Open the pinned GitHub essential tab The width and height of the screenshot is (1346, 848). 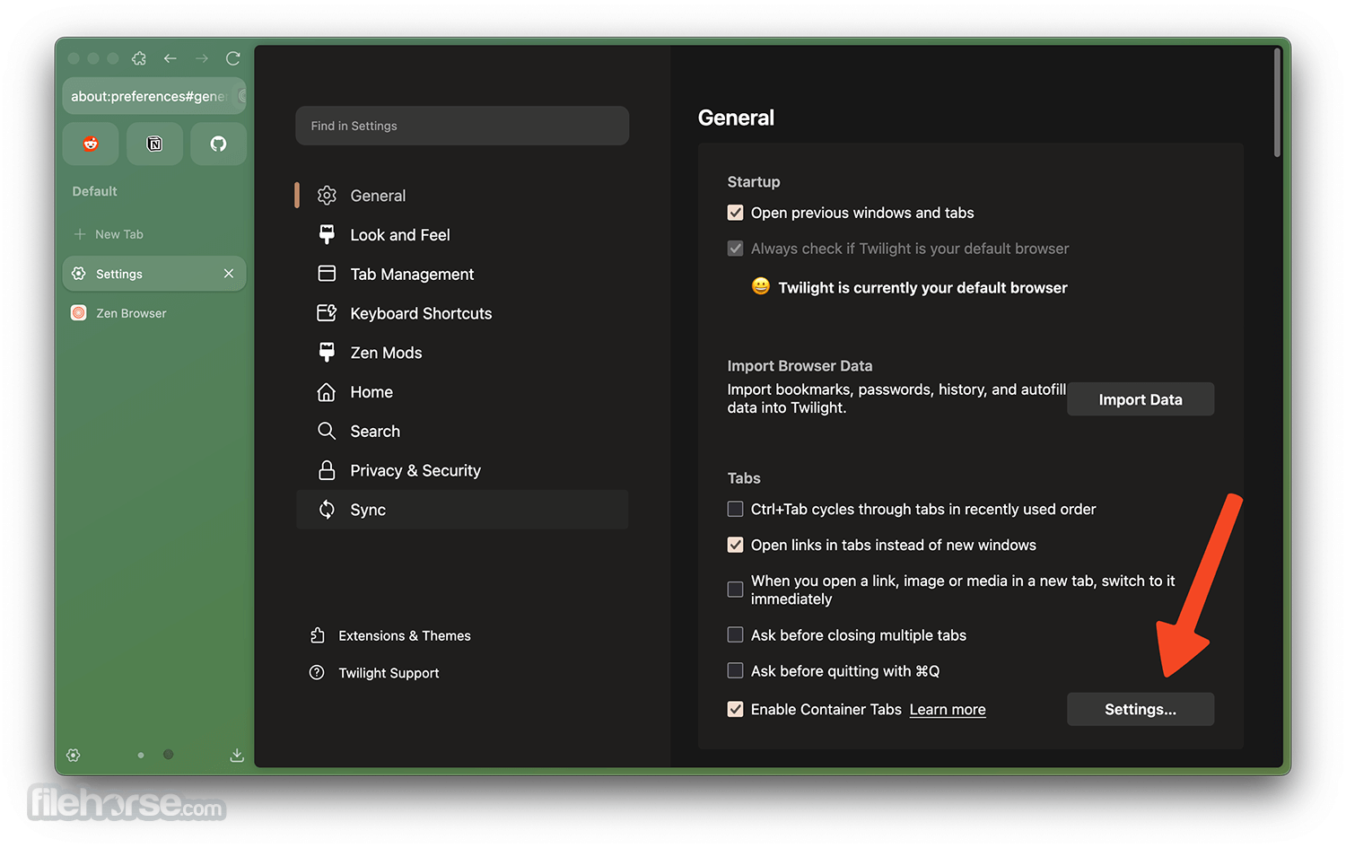pyautogui.click(x=218, y=144)
